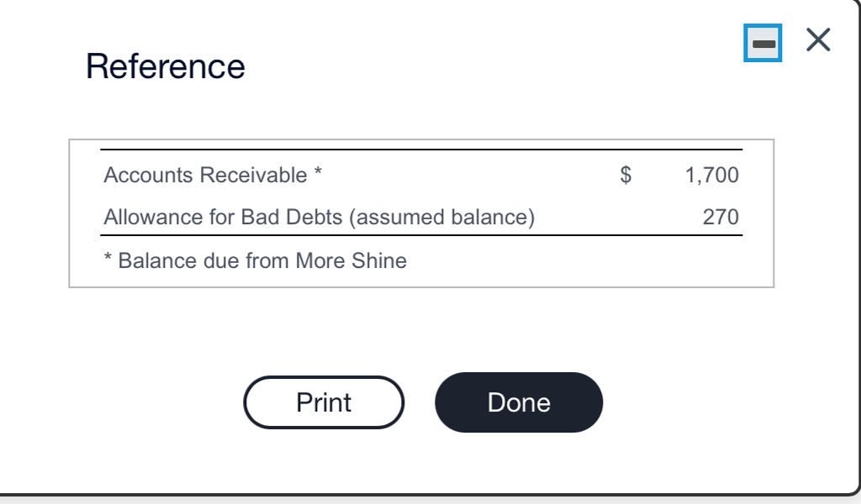Select the 1,700 balance amount
861x504 pixels.
(713, 176)
